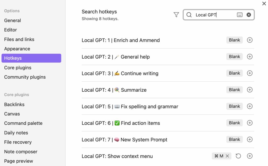Click 'Local GPT: 1 | Enrich and Ammend' text
The width and height of the screenshot is (268, 166).
point(121,40)
